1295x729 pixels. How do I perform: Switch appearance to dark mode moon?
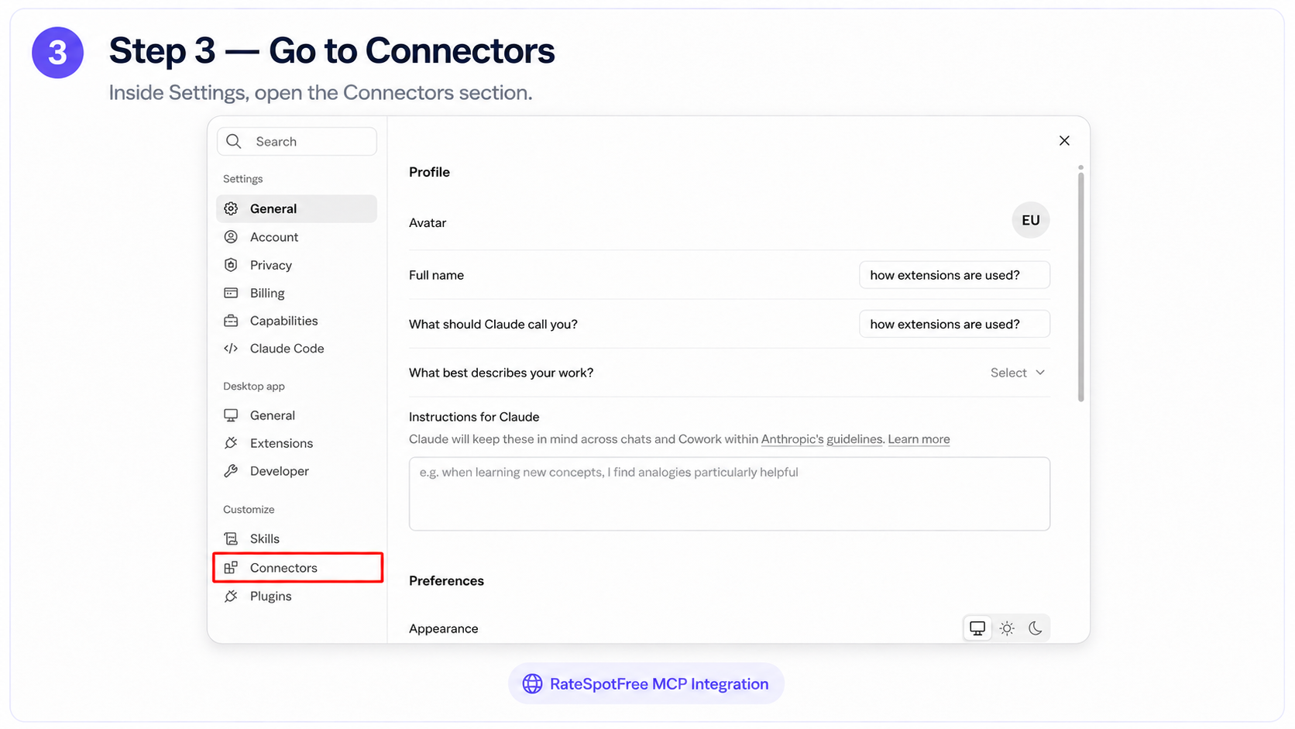pos(1036,628)
